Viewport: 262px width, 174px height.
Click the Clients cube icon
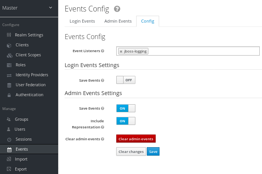9,45
